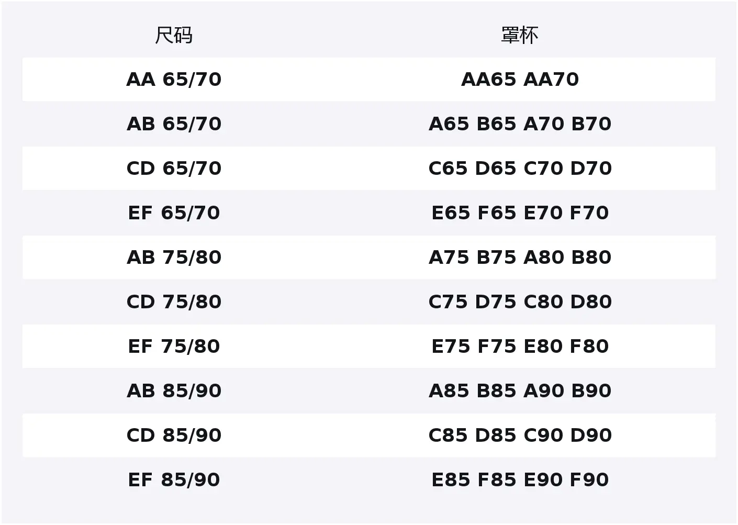738x525 pixels.
Task: Select the CD 75/80 size cell
Action: pyautogui.click(x=174, y=302)
